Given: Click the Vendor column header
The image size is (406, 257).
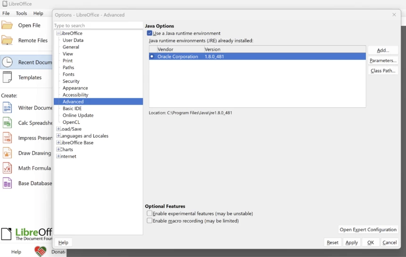Looking at the screenshot, I should tap(181, 49).
